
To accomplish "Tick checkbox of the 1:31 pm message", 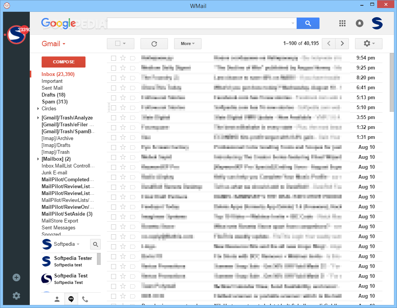I will 113,137.
